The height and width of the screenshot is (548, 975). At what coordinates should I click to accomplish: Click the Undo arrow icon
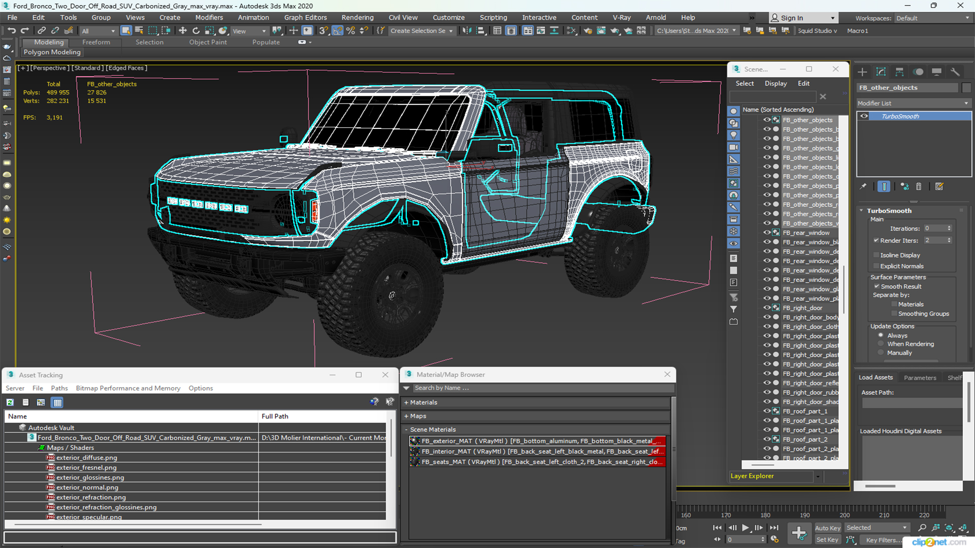(12, 30)
